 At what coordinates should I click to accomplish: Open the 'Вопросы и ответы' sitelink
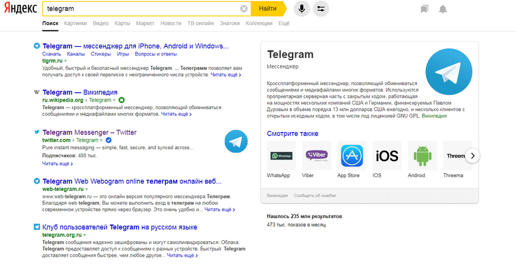(156, 54)
